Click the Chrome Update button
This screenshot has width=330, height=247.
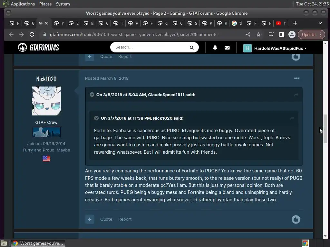tap(308, 34)
